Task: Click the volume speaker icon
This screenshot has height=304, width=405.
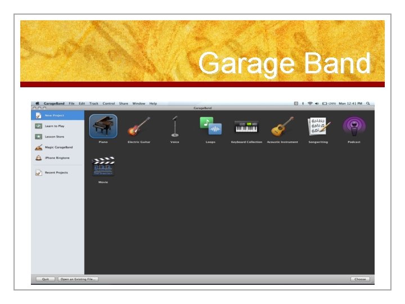Action: tap(317, 104)
